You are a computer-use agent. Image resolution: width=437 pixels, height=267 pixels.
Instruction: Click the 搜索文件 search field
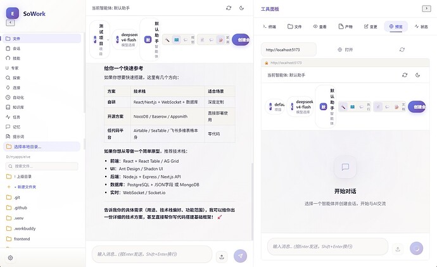tap(42, 166)
